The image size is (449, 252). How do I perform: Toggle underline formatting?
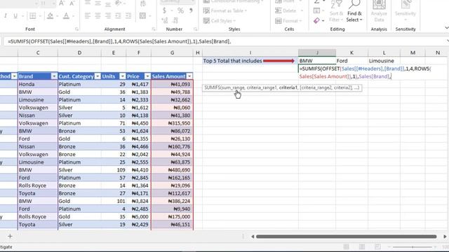tap(15, 16)
